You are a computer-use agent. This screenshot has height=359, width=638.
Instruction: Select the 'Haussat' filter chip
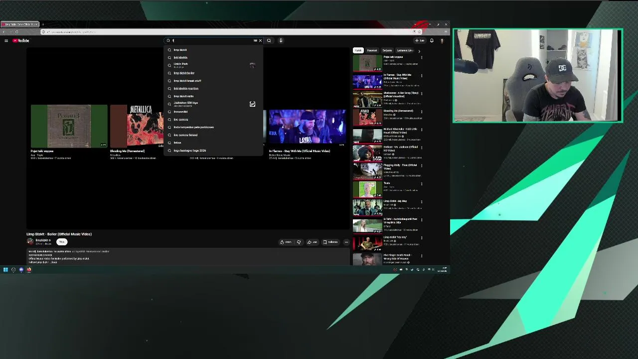[372, 50]
